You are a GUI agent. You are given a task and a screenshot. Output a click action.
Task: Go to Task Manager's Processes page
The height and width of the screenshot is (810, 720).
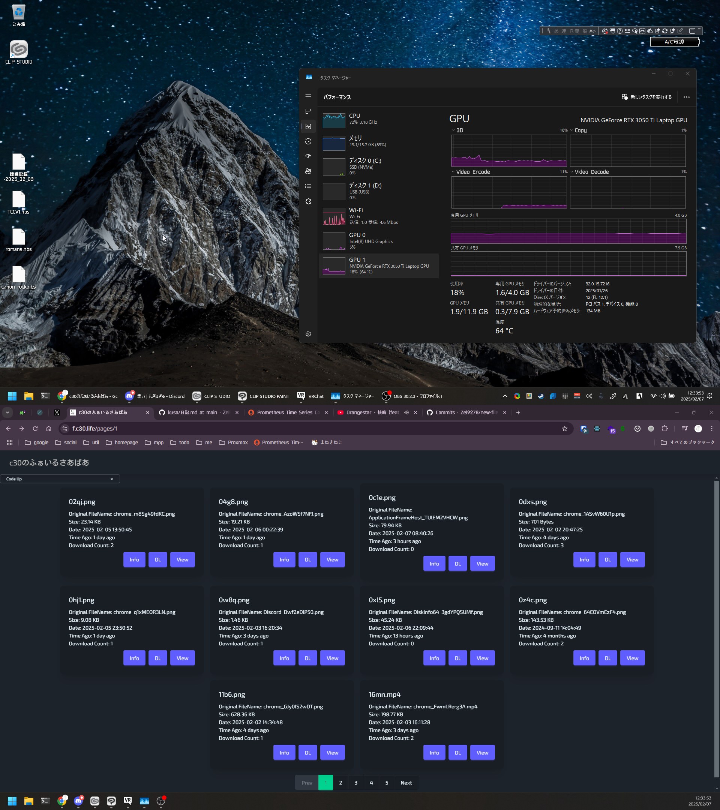click(x=308, y=111)
